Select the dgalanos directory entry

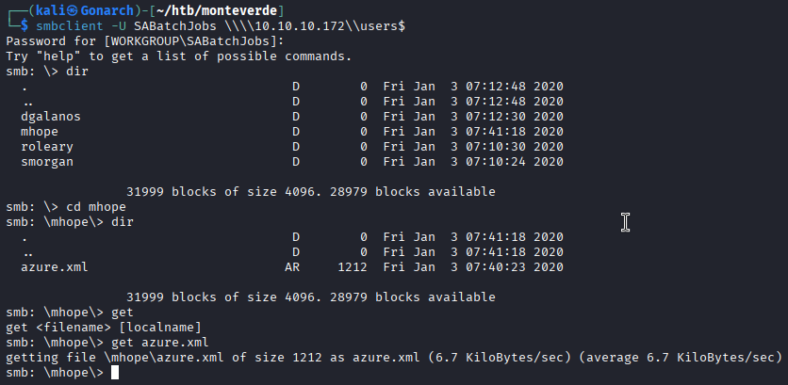pos(50,117)
